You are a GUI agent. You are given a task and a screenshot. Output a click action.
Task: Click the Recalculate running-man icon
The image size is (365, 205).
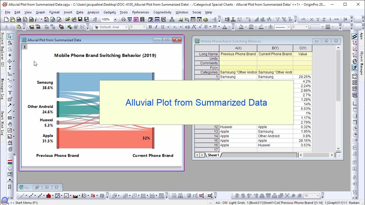click(95, 19)
